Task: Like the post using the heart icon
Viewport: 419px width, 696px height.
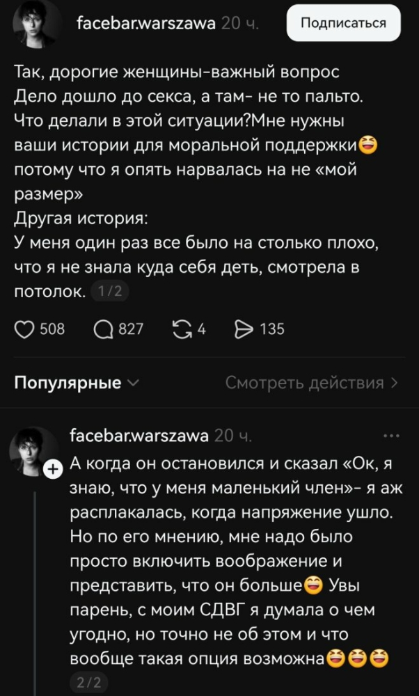Action: coord(24,329)
